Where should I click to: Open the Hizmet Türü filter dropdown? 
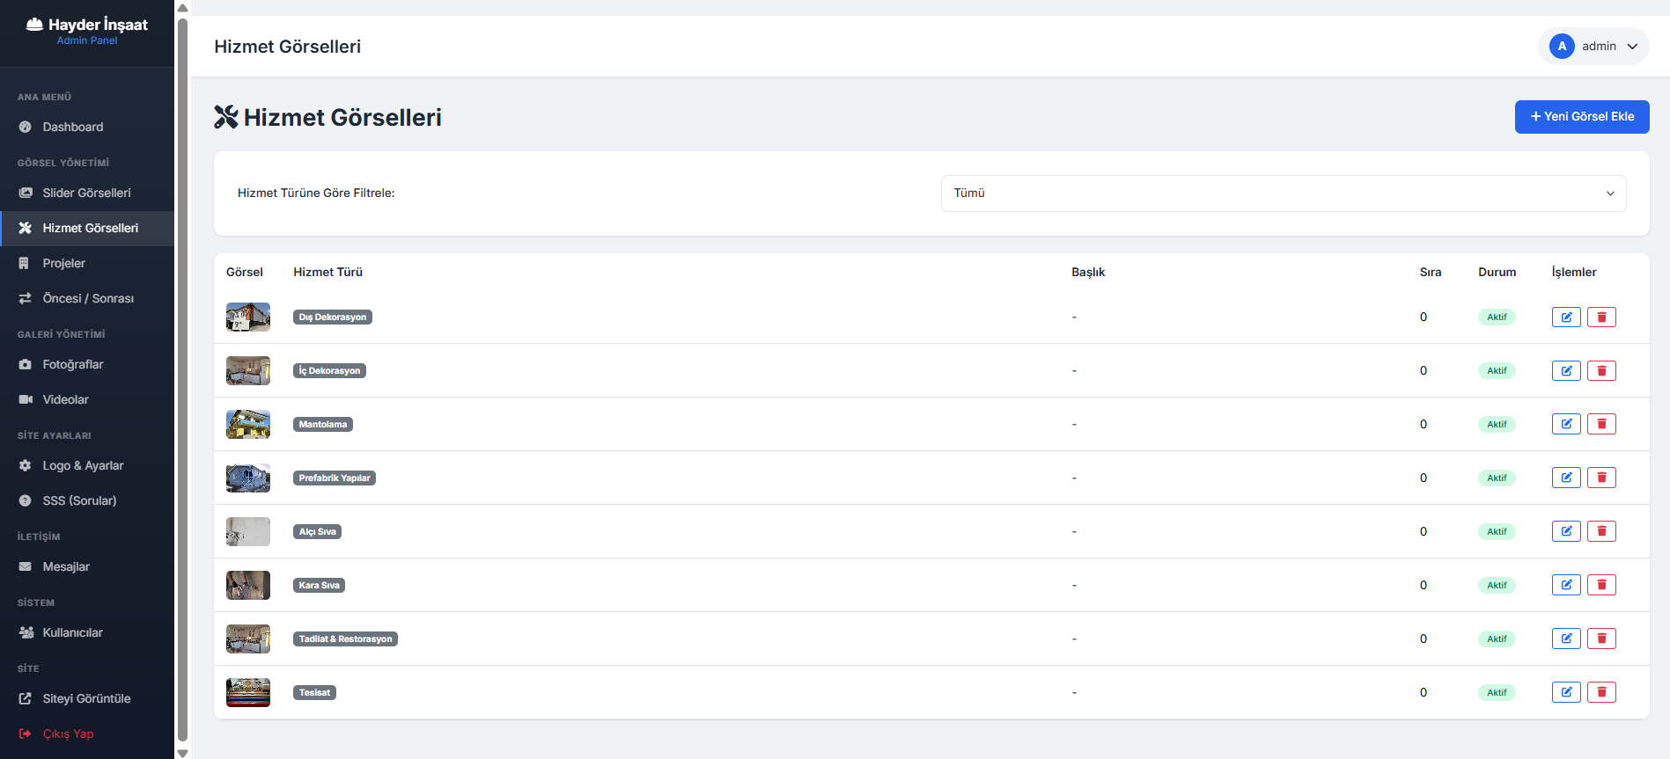click(x=1284, y=193)
